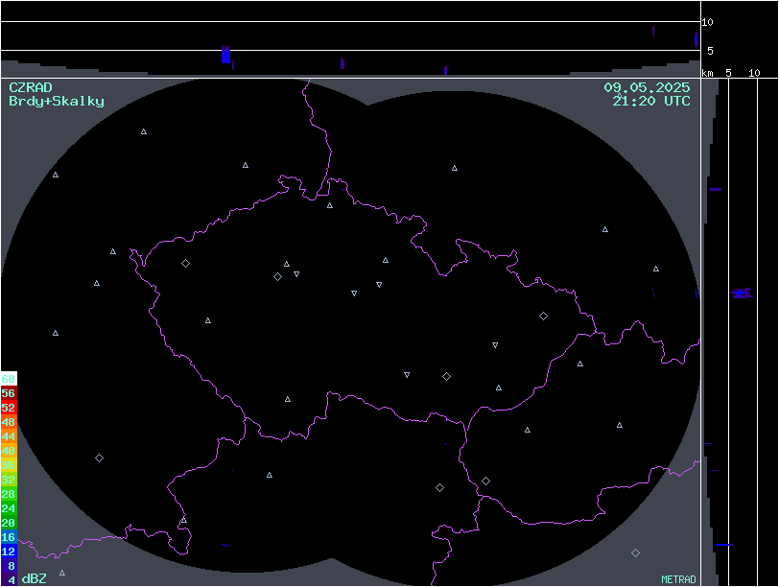Click the 21:20 UTC timestamp

tap(651, 101)
